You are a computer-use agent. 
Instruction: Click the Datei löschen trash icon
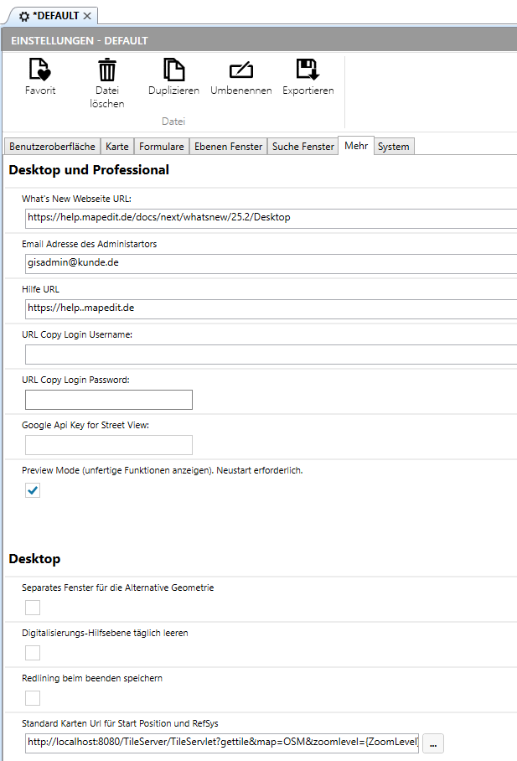[x=107, y=70]
